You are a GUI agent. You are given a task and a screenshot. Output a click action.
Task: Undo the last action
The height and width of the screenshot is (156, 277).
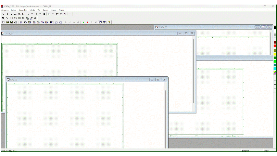tap(56, 22)
